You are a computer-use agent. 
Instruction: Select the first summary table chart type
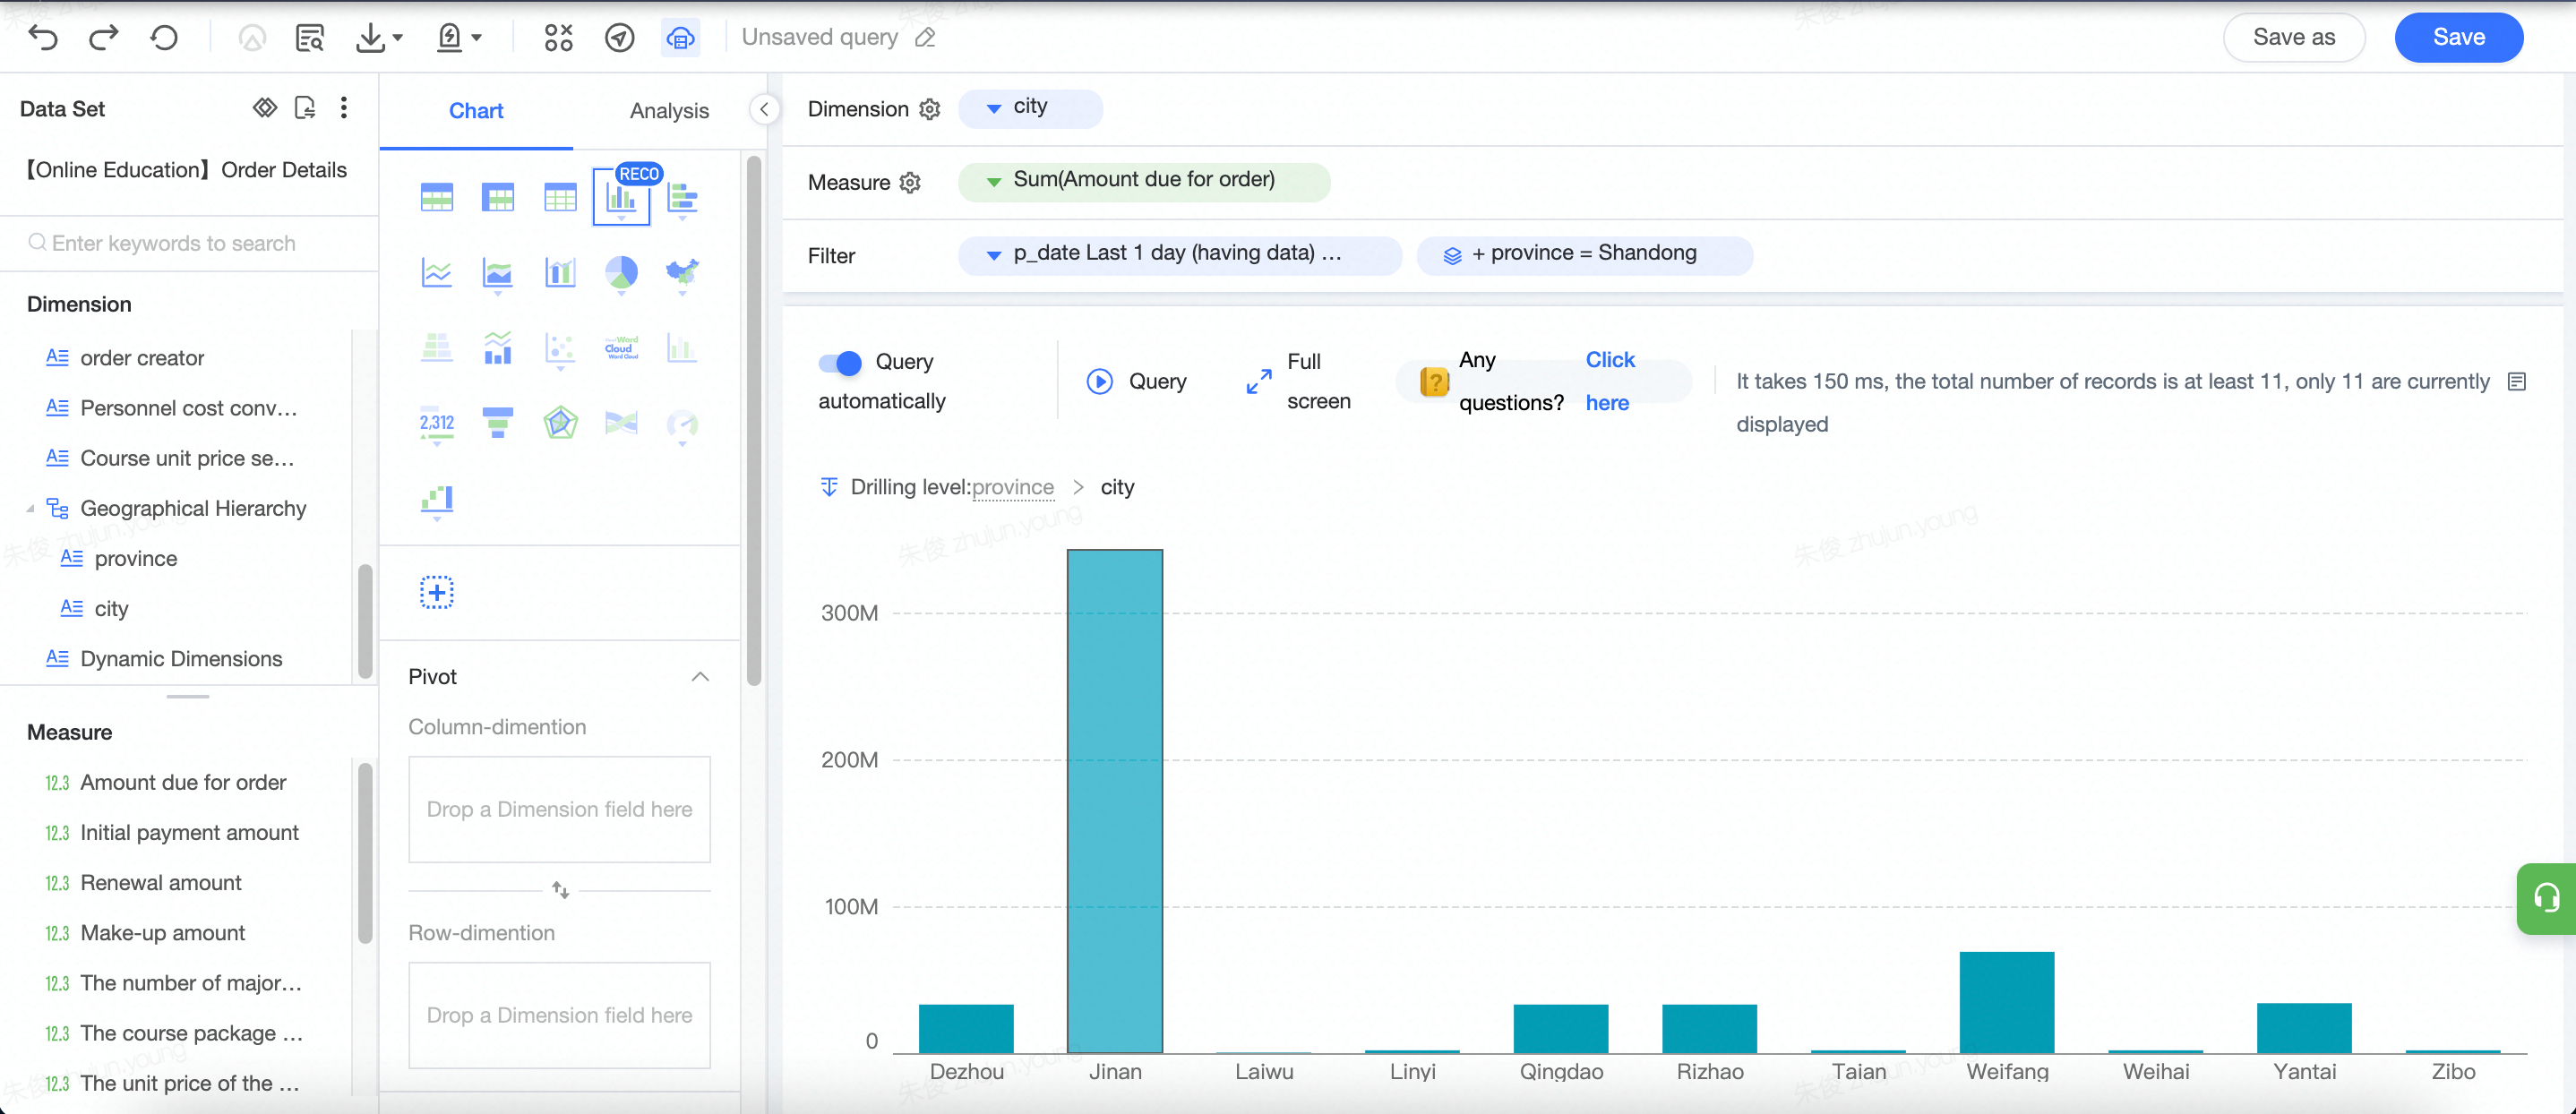coord(437,198)
